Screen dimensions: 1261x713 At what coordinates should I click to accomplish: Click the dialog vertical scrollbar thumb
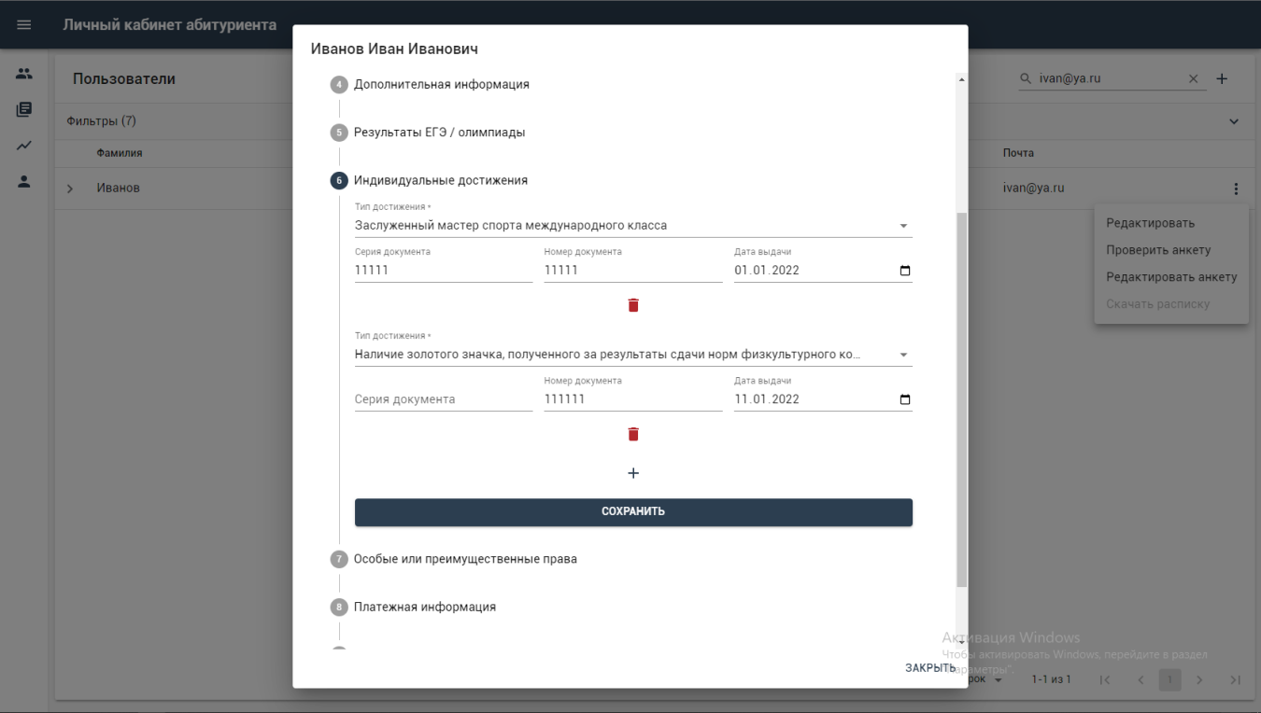962,399
